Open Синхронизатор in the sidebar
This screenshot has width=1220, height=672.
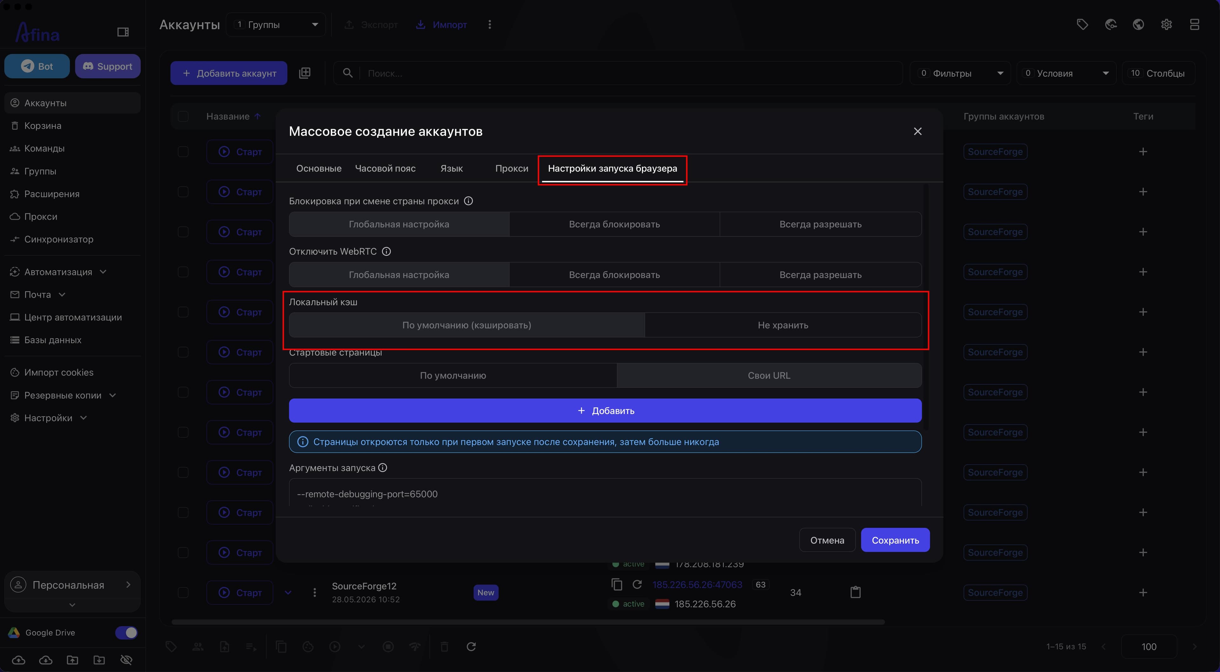click(72, 239)
